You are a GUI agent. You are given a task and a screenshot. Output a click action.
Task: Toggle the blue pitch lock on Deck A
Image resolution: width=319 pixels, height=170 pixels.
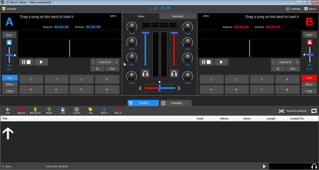click(x=9, y=42)
